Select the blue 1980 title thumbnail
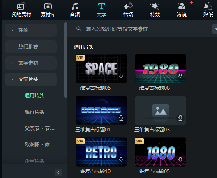Image resolution: width=217 pixels, height=178 pixels. (160, 152)
